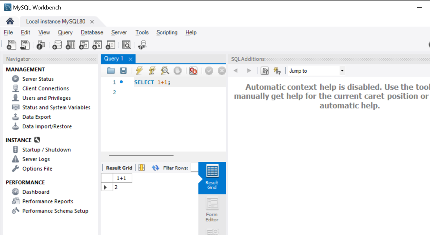Create new table toolbar icon
The height and width of the screenshot is (235, 430).
click(70, 45)
